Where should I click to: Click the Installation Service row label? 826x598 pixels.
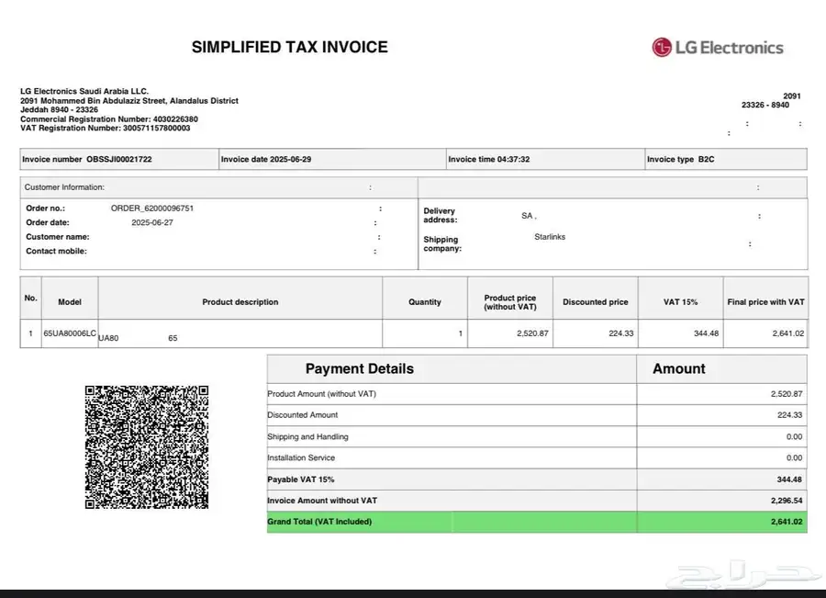click(301, 457)
